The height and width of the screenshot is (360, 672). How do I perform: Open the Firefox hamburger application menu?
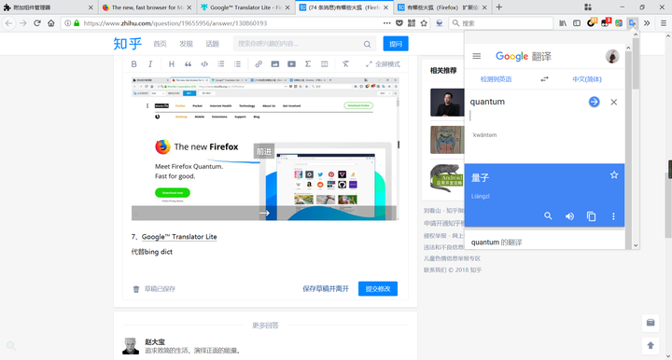point(664,23)
